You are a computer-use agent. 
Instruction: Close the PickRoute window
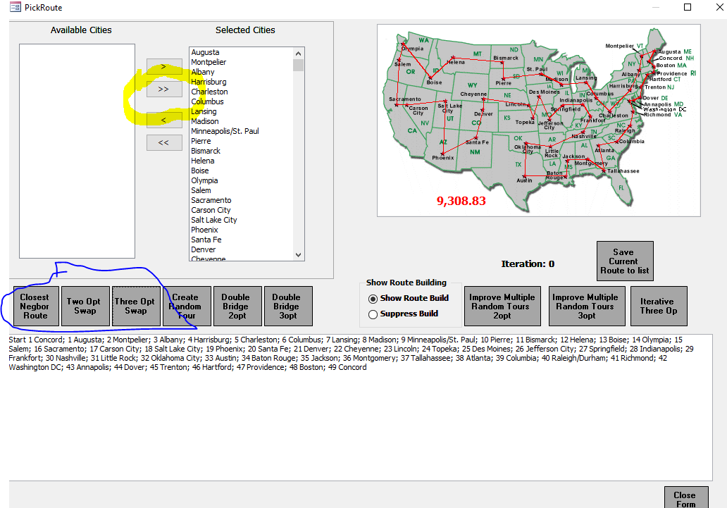(720, 7)
